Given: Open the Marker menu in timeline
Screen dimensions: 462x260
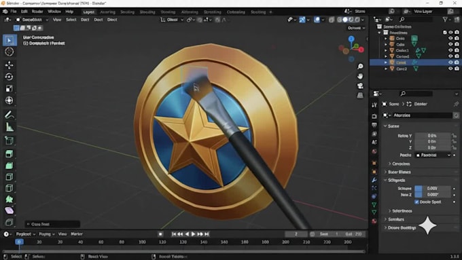Looking at the screenshot, I should 77,234.
